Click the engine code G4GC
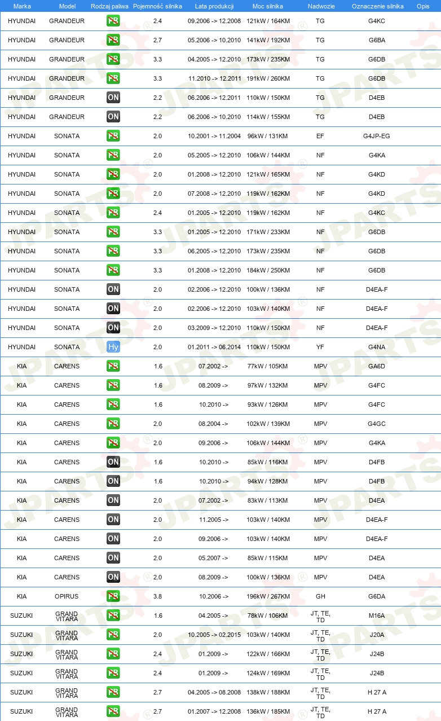The width and height of the screenshot is (441, 721). tap(377, 424)
